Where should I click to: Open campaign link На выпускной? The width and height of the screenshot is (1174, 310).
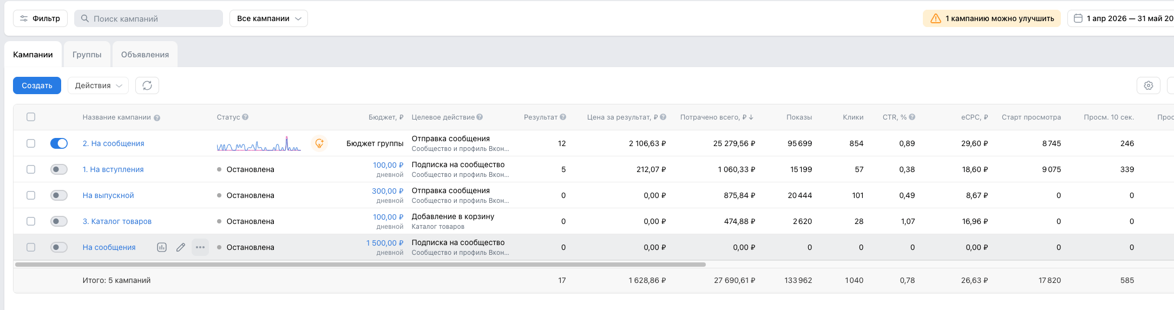(x=108, y=195)
